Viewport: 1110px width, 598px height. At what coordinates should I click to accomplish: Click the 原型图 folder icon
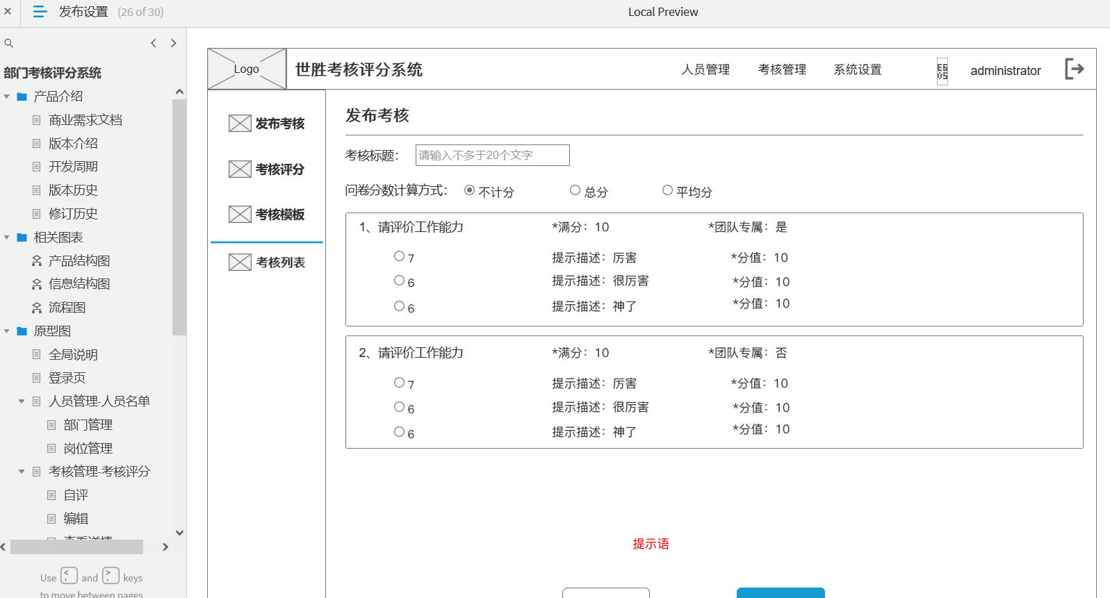pos(22,331)
